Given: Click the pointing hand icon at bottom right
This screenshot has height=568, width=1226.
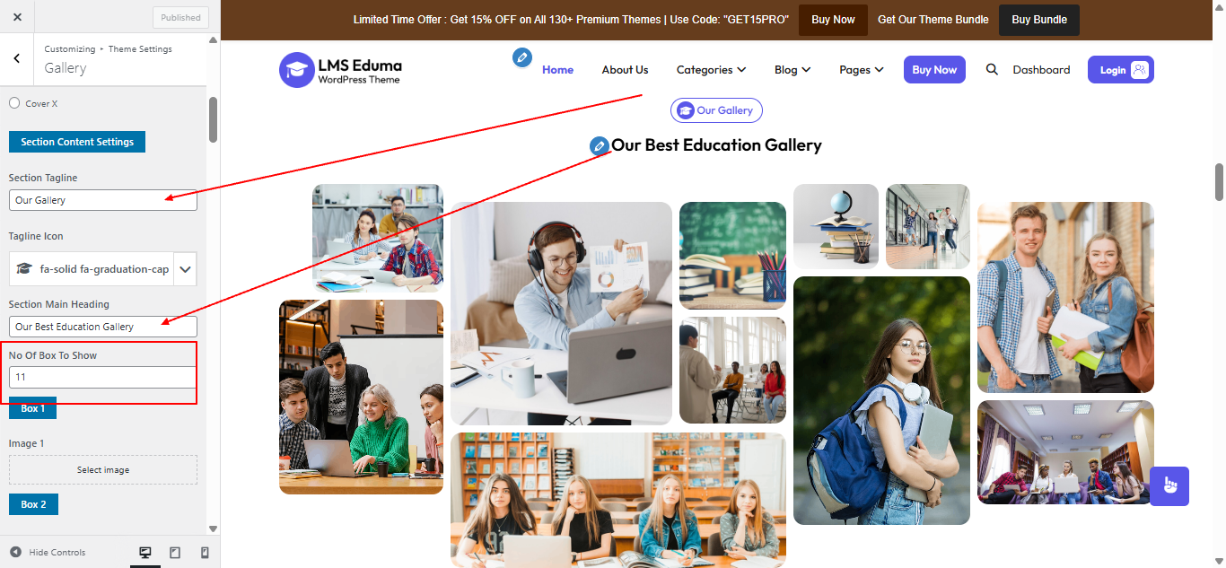Looking at the screenshot, I should (x=1169, y=485).
